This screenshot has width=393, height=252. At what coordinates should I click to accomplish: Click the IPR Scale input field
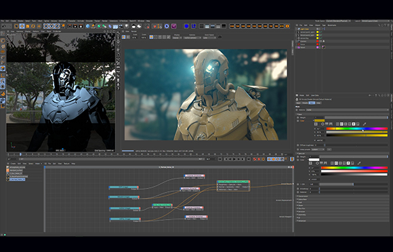click(135, 38)
